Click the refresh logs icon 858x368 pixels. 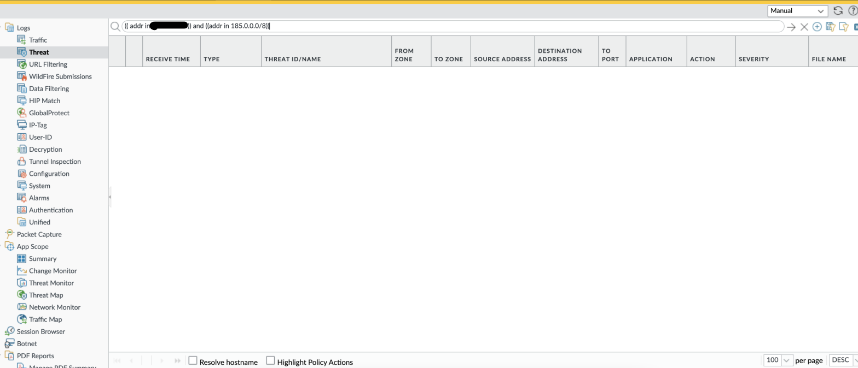pyautogui.click(x=838, y=10)
